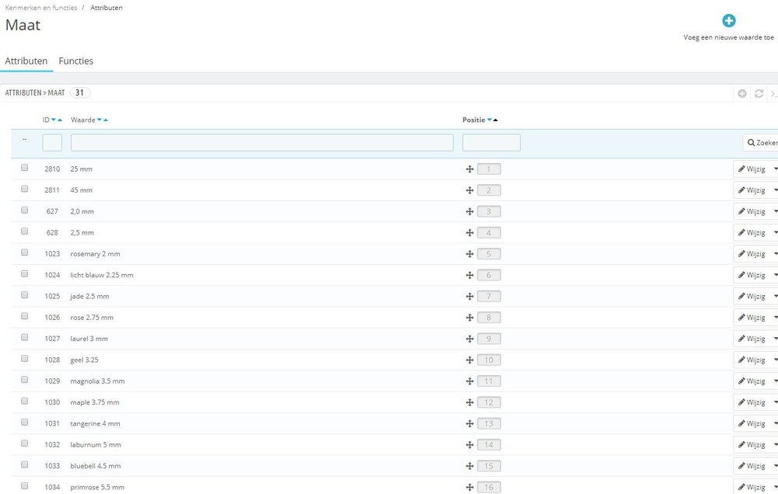The image size is (778, 494).
Task: Sort ID column ascending arrow
Action: pos(60,120)
